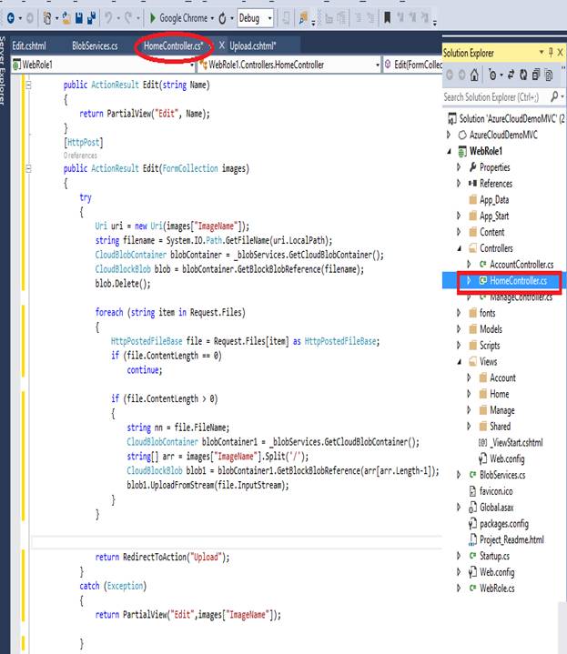Expand the AzureCloudDemoMVC project node
The width and height of the screenshot is (567, 654).
tap(449, 136)
